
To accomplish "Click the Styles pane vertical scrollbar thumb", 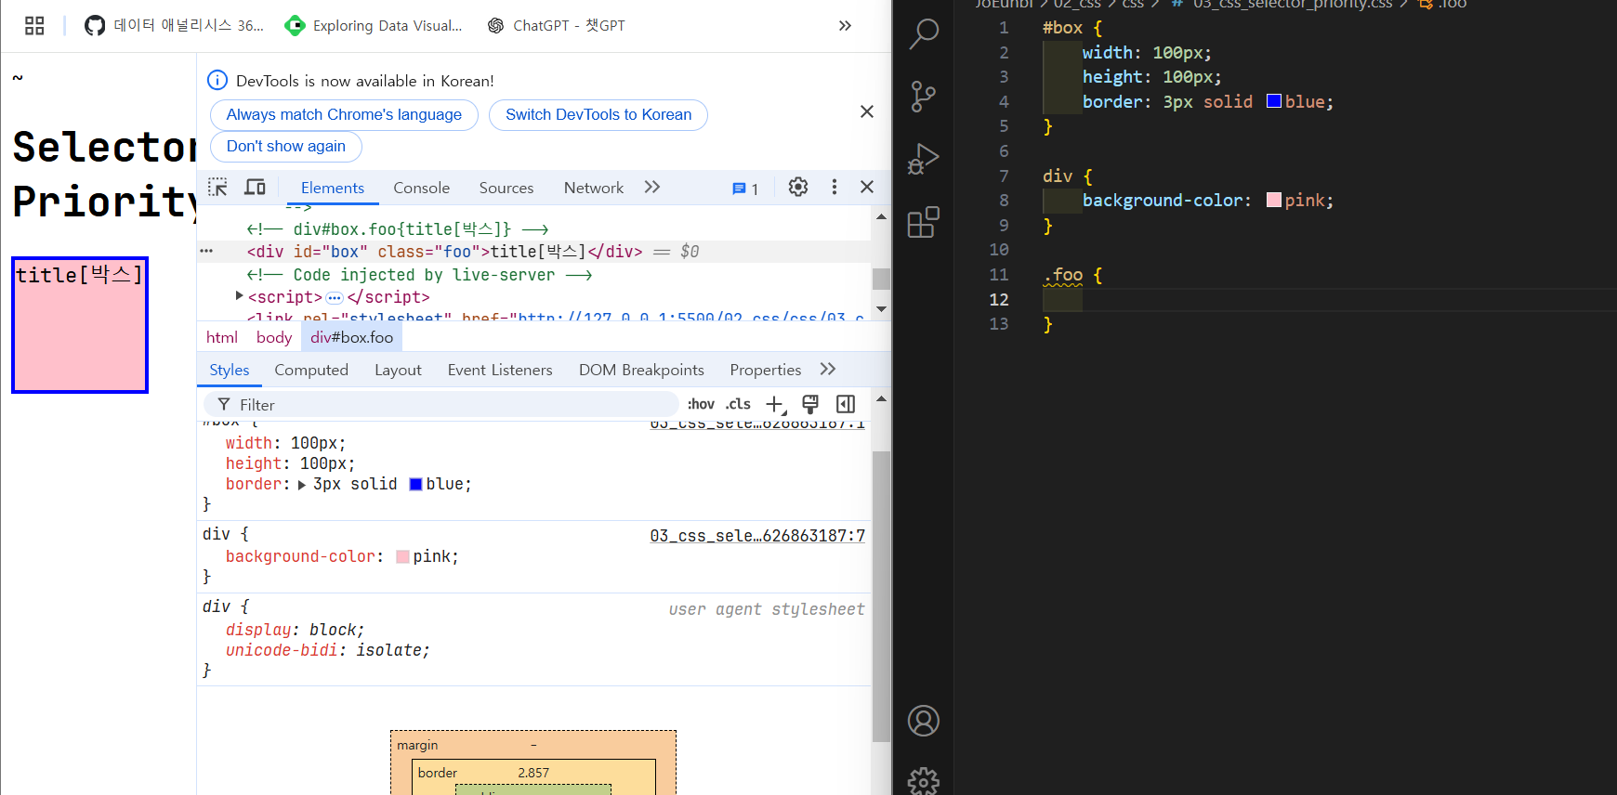I will [x=881, y=596].
